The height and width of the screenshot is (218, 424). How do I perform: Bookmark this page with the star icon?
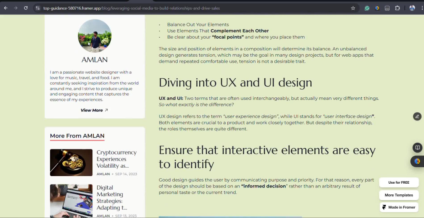point(353,8)
